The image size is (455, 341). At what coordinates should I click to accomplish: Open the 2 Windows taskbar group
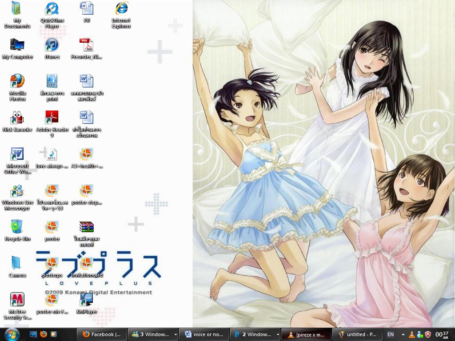pos(252,334)
